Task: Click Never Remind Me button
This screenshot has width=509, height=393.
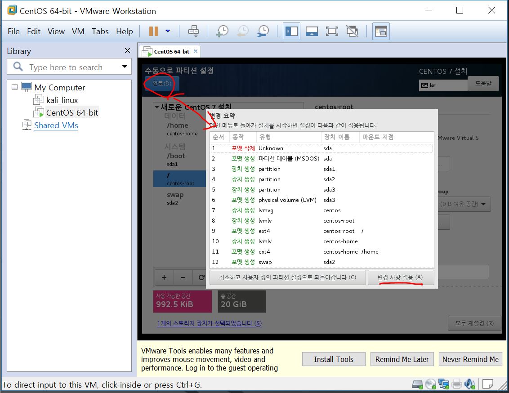Action: tap(470, 359)
